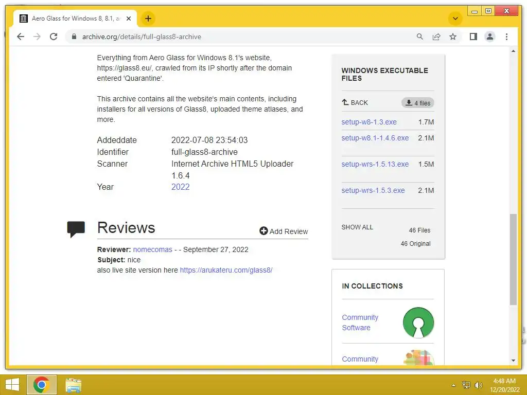View site information via the lock icon

point(74,37)
